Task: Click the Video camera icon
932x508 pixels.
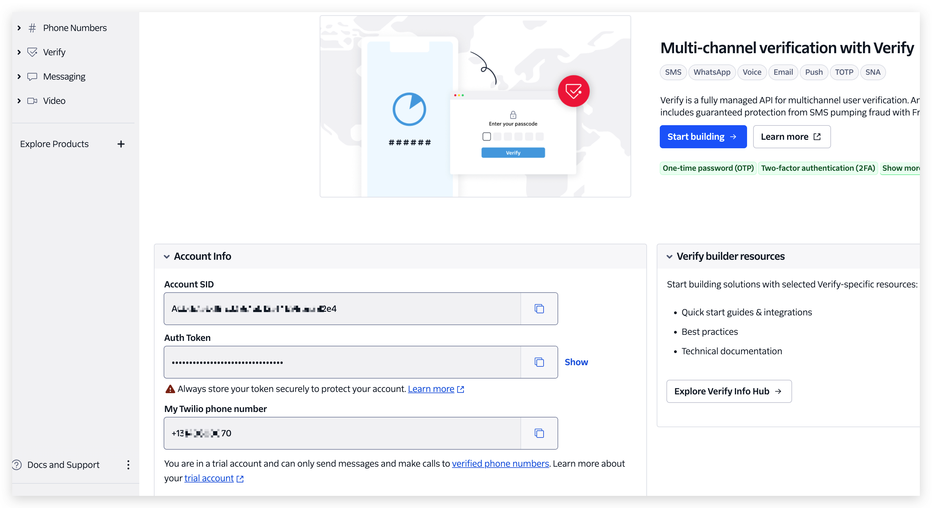Action: tap(32, 101)
